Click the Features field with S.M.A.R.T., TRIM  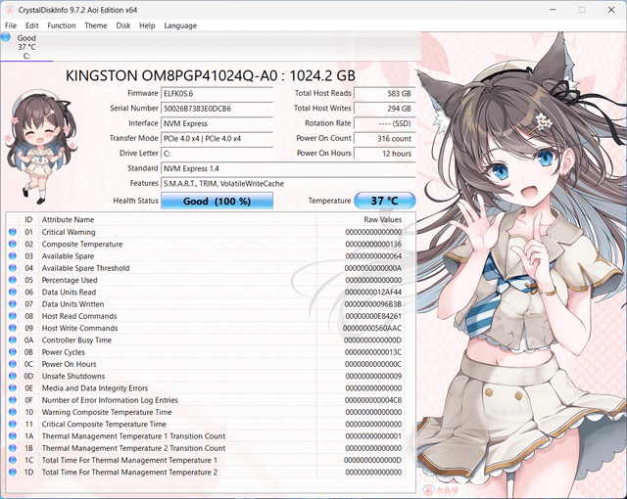point(288,184)
